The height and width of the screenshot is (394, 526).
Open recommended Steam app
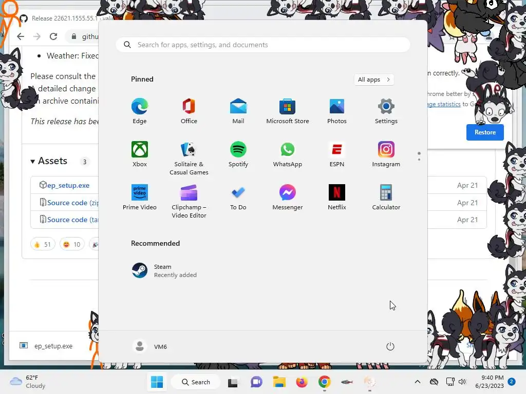coord(164,271)
